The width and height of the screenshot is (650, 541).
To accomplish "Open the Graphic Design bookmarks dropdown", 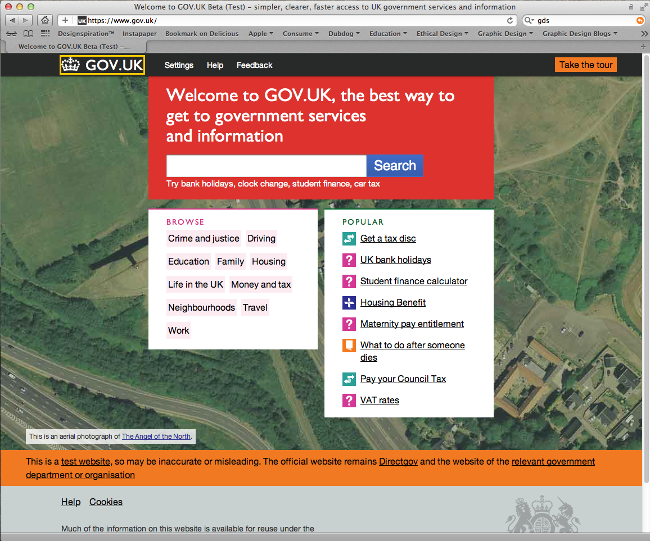I will coord(505,34).
